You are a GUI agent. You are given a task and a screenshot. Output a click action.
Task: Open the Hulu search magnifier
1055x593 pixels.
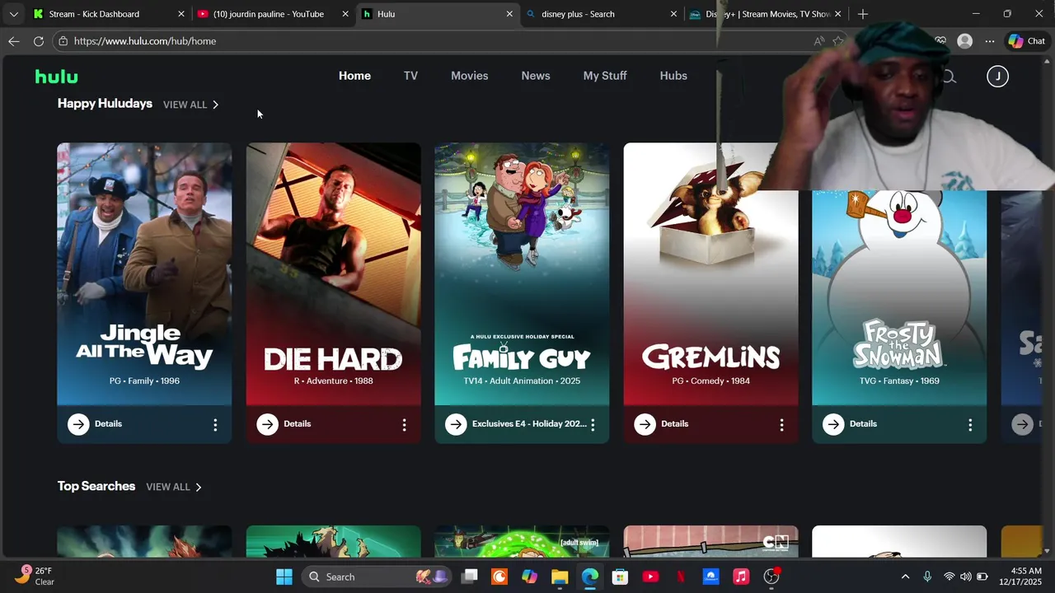point(949,77)
